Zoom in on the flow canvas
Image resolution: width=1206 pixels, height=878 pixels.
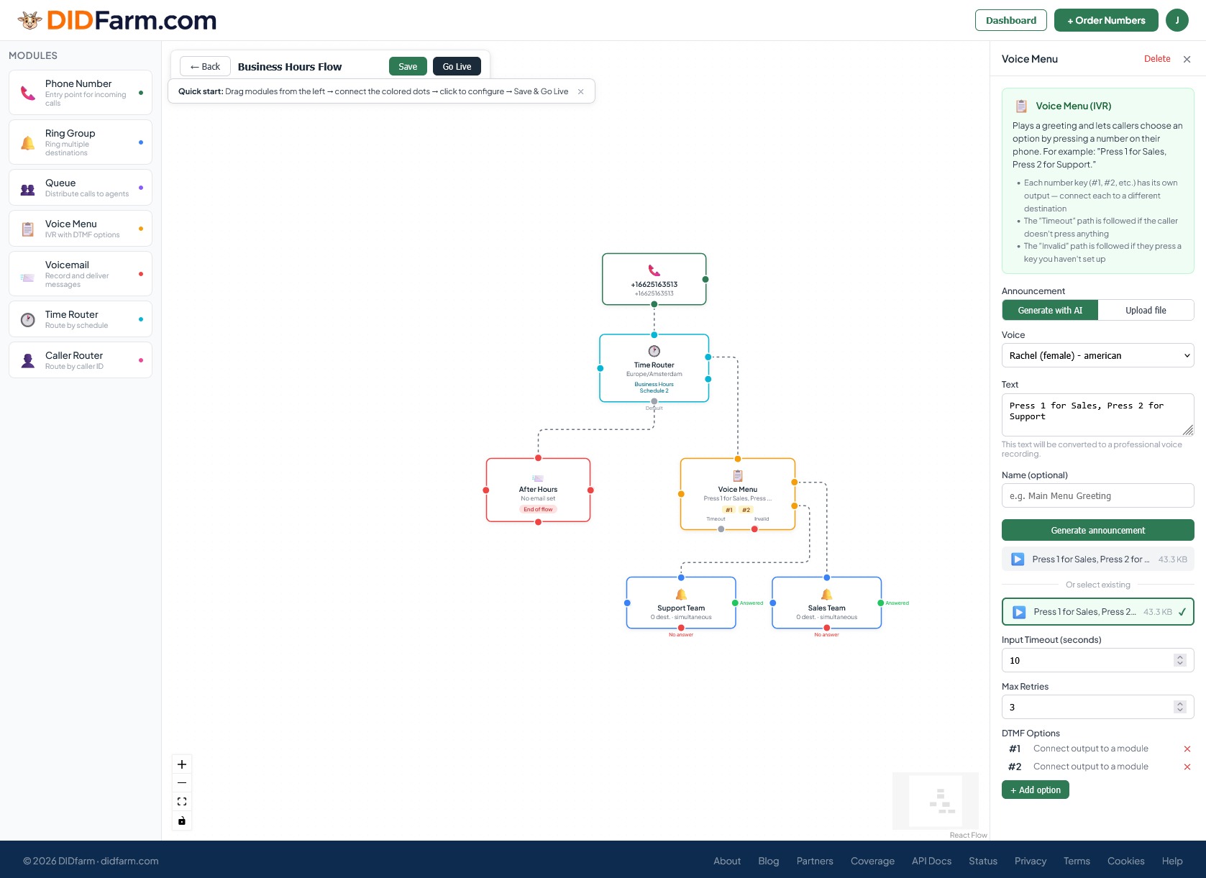[181, 764]
